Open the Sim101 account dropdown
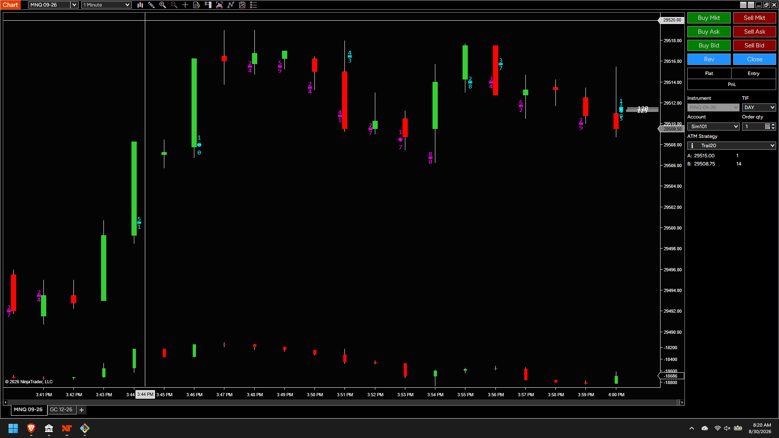The height and width of the screenshot is (438, 779). 713,127
